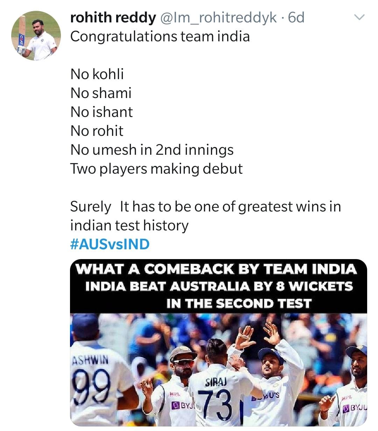The width and height of the screenshot is (378, 431).
Task: Tap the 'No rohit' line
Action: tap(97, 131)
